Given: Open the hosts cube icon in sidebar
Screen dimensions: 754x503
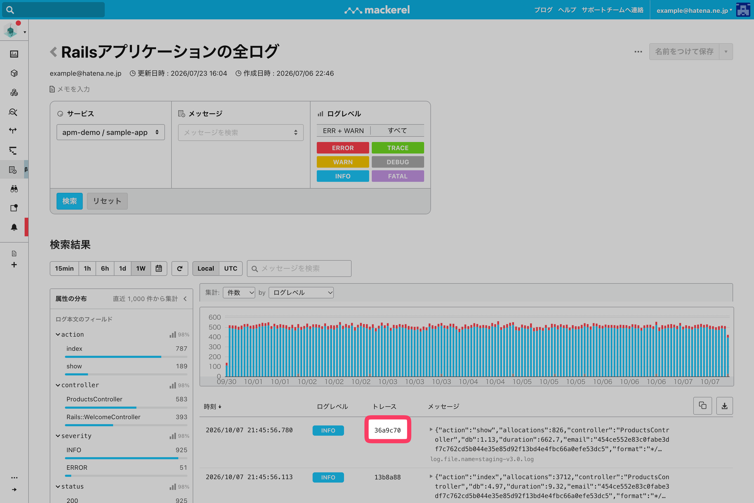Looking at the screenshot, I should click(14, 73).
